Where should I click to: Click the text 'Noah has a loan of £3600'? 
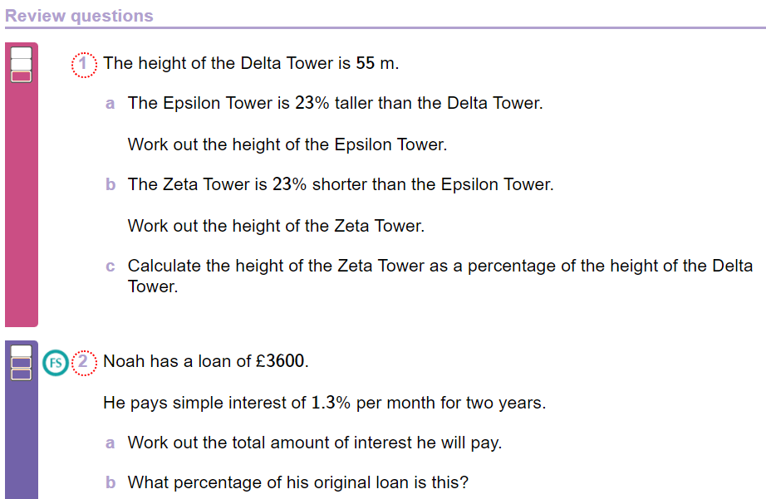coord(206,361)
